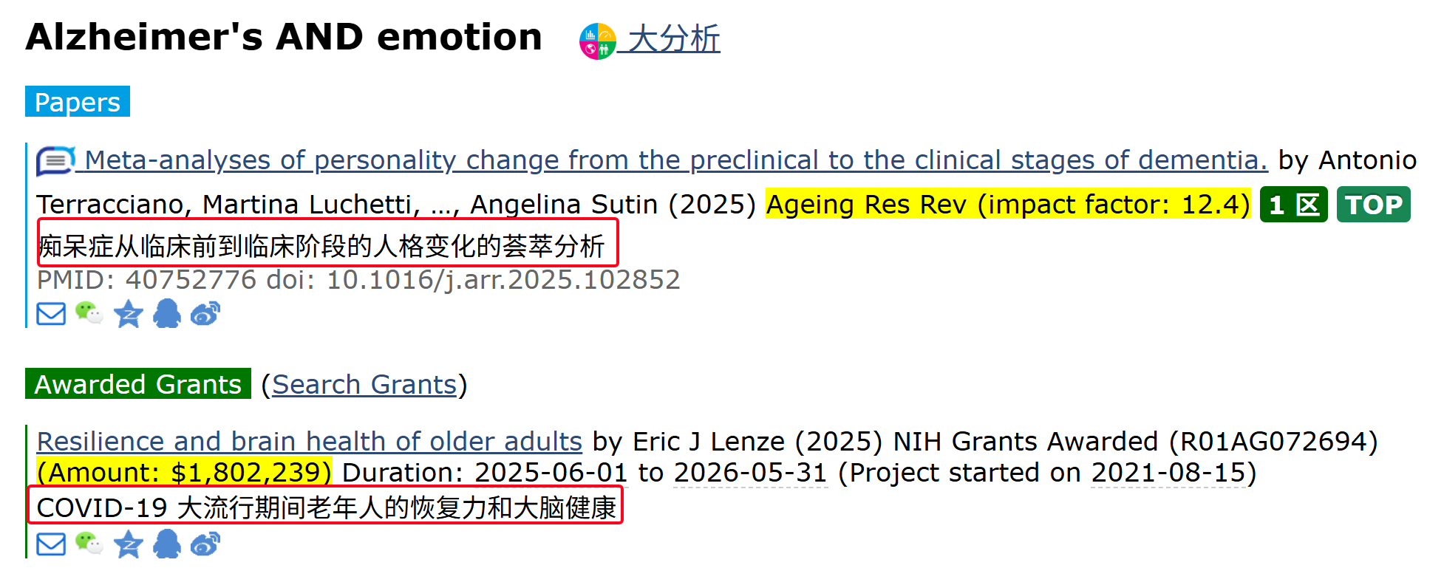Click the comment bubble icon before paper title

pyautogui.click(x=55, y=160)
